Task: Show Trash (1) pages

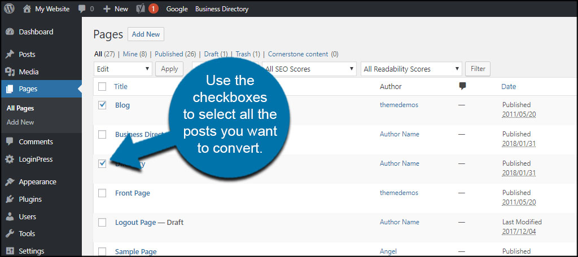Action: coord(248,54)
